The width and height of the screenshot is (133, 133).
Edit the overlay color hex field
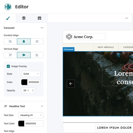click(x=34, y=82)
